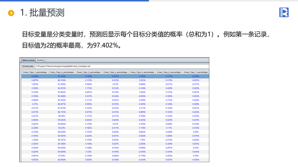Click the Cover_Type_5_percentage column header
The image size is (298, 167).
[x=142, y=72]
